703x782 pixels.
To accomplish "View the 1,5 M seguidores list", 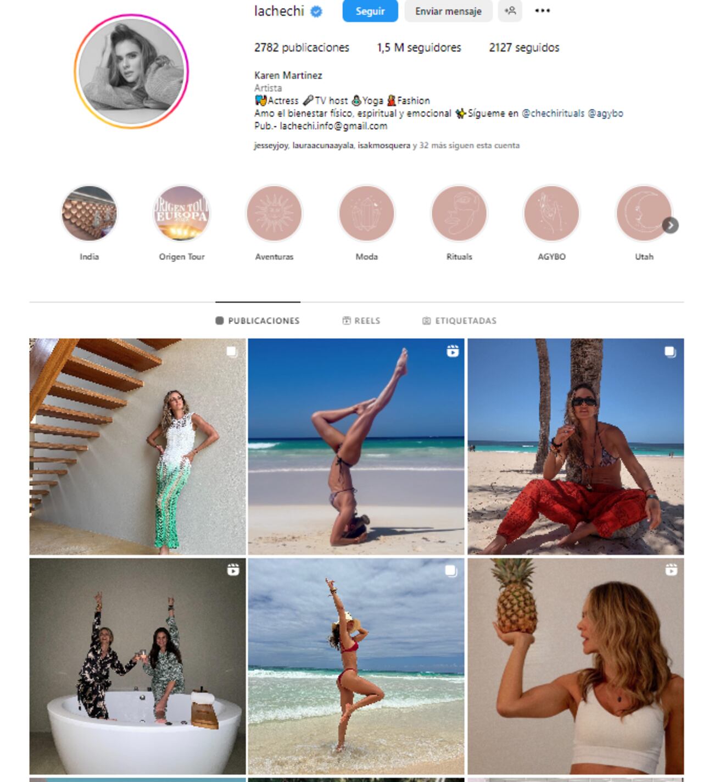I will click(419, 48).
